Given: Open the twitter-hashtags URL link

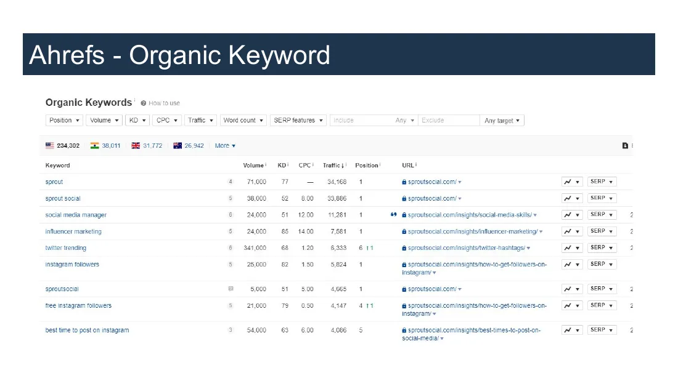Looking at the screenshot, I should click(467, 248).
